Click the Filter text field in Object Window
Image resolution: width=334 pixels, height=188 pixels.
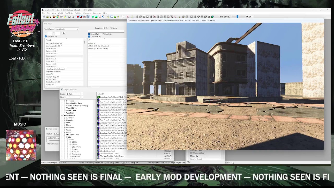[x=73, y=97]
